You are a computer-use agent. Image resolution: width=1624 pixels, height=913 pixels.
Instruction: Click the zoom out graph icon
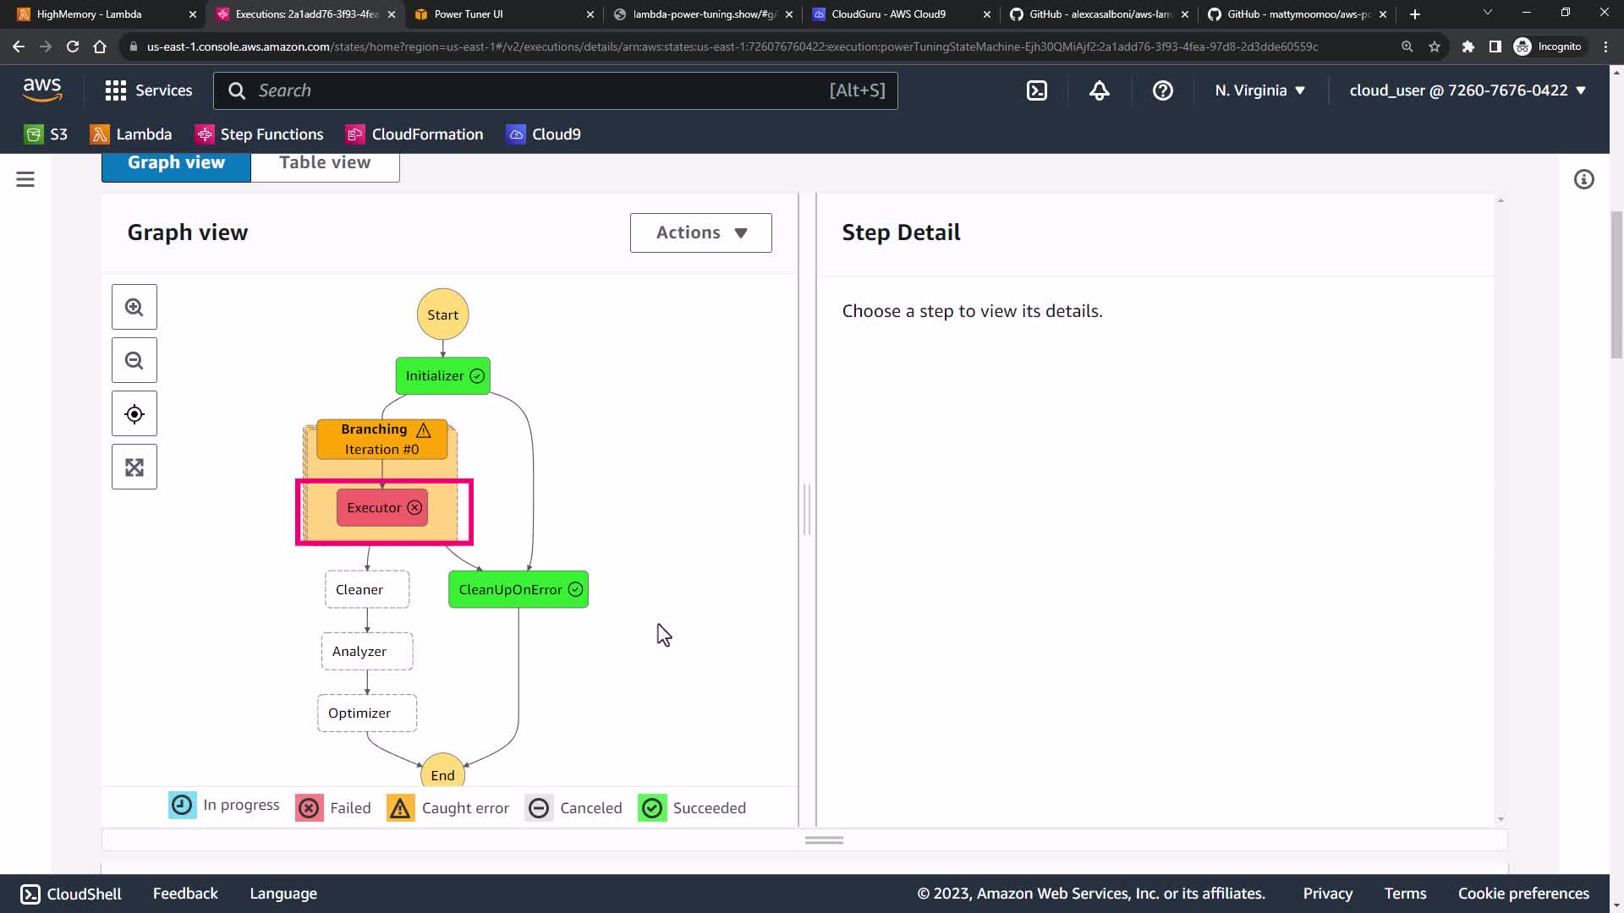click(134, 361)
